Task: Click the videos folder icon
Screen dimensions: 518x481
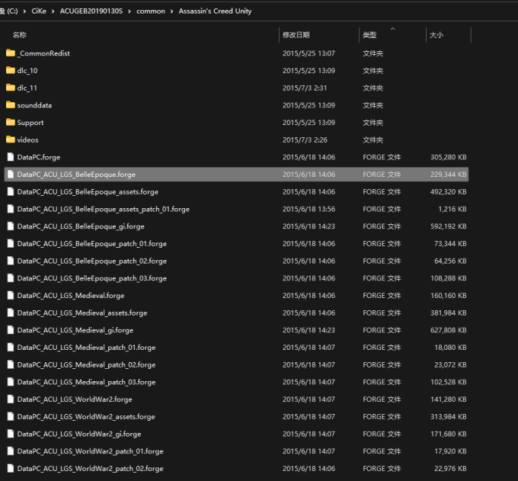Action: [x=11, y=139]
